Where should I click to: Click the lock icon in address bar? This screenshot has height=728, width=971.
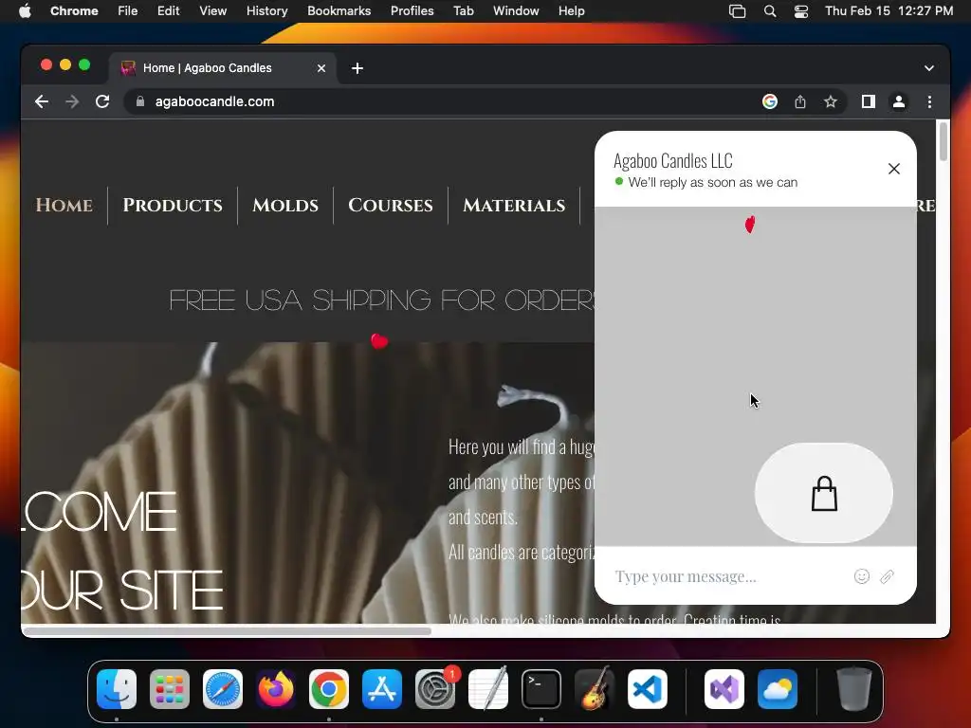(140, 101)
